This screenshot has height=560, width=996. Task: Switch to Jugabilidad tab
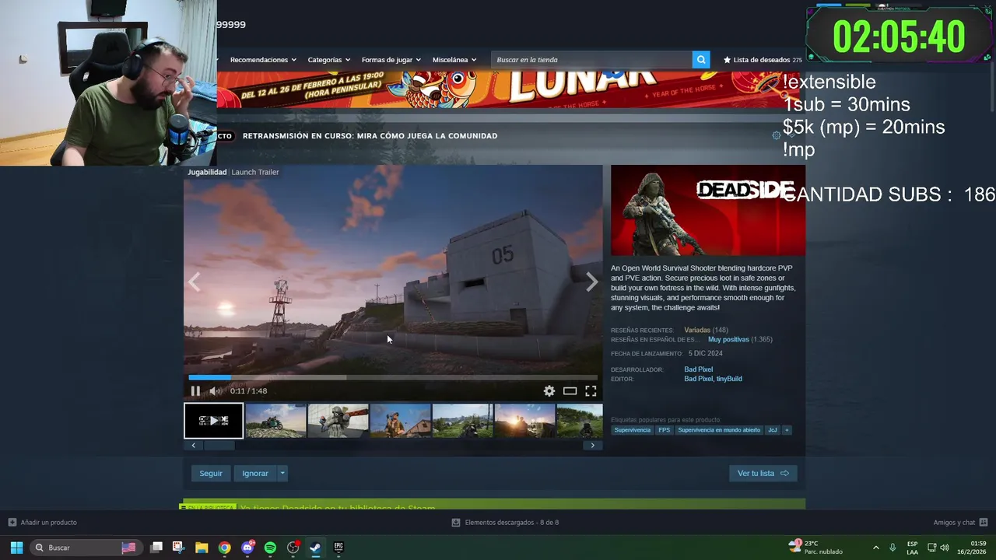[x=207, y=172]
